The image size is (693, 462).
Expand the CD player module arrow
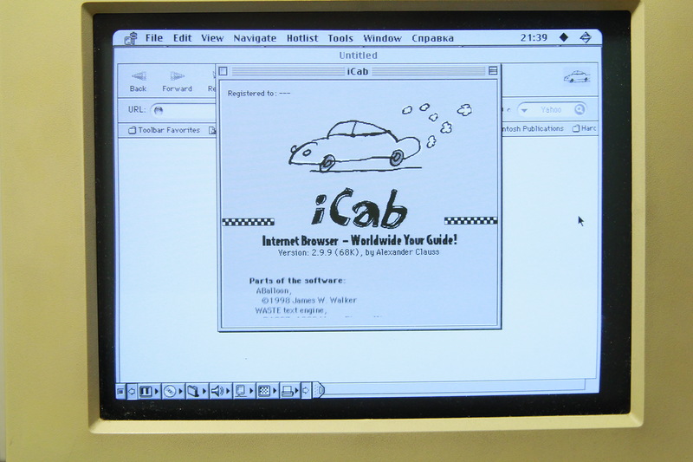tap(181, 391)
